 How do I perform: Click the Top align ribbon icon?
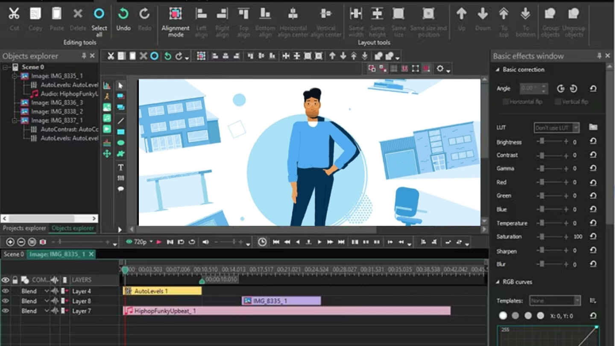[x=243, y=14]
